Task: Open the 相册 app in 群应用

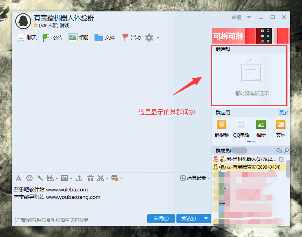Action: click(x=261, y=129)
